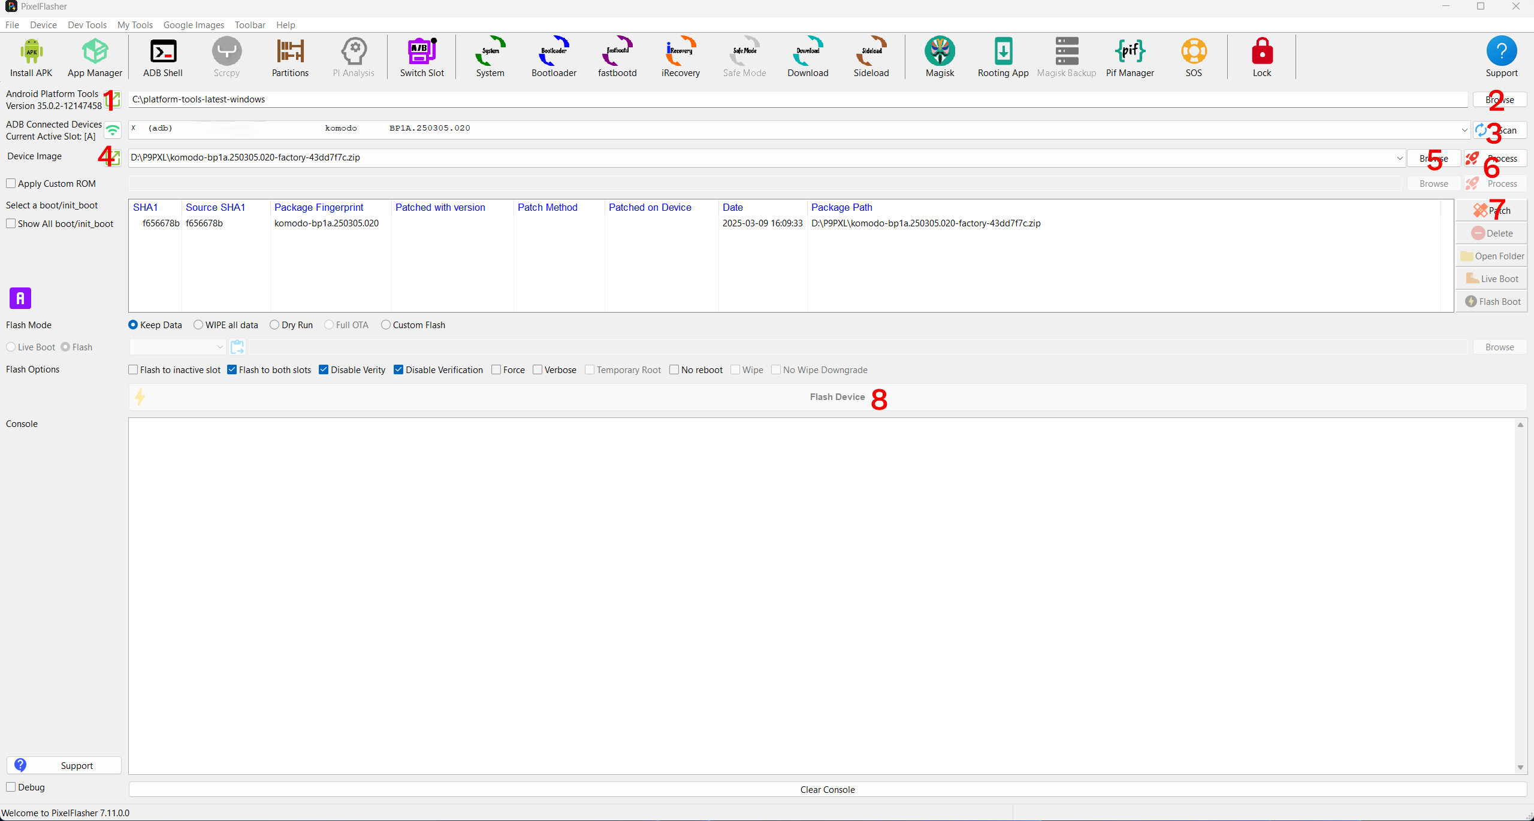This screenshot has width=1534, height=821.
Task: Clear the console output
Action: point(828,789)
